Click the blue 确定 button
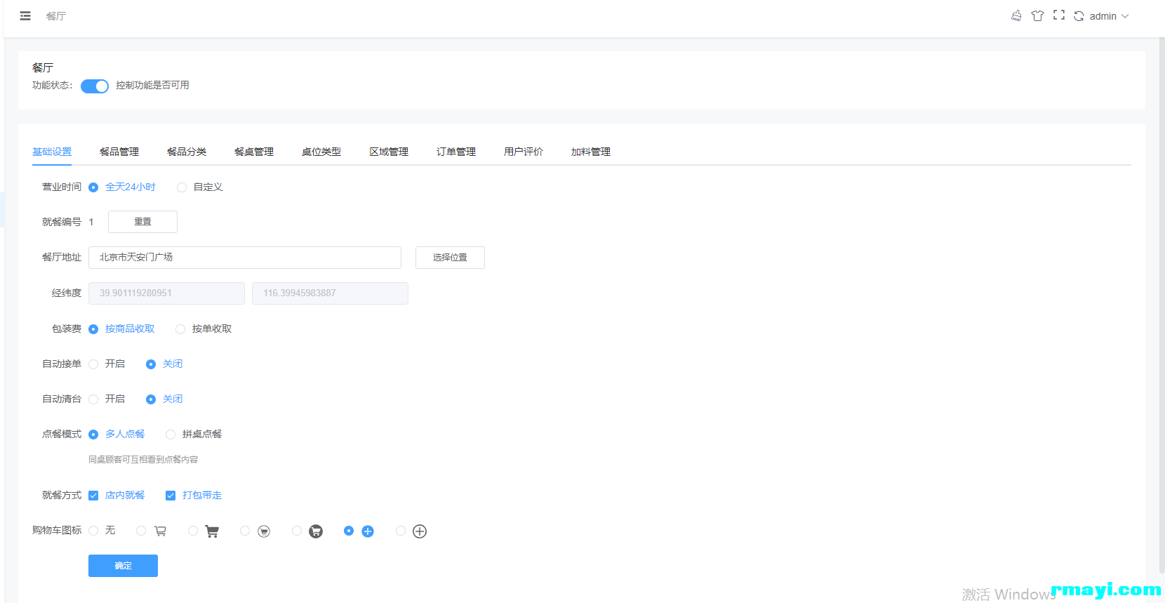This screenshot has width=1165, height=603. pyautogui.click(x=123, y=566)
